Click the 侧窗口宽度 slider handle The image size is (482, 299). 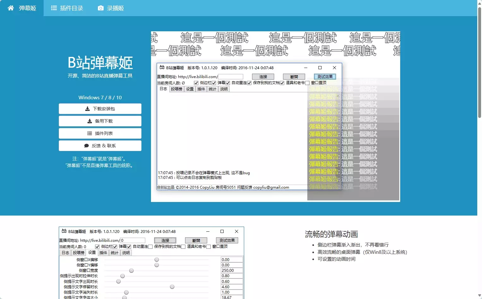[131, 271]
